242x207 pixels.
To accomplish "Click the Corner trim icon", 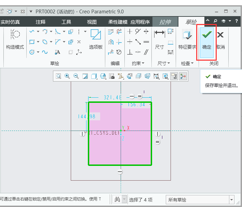I will click(119, 42).
